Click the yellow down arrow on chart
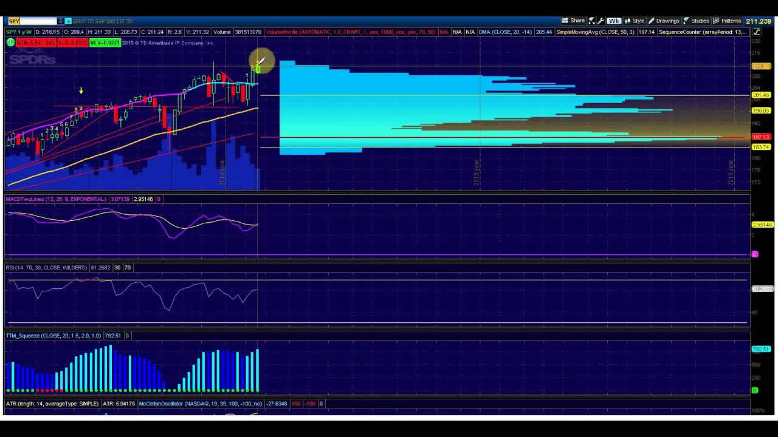 tap(81, 91)
